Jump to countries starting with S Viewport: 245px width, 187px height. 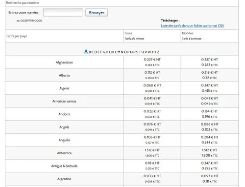tap(137, 52)
